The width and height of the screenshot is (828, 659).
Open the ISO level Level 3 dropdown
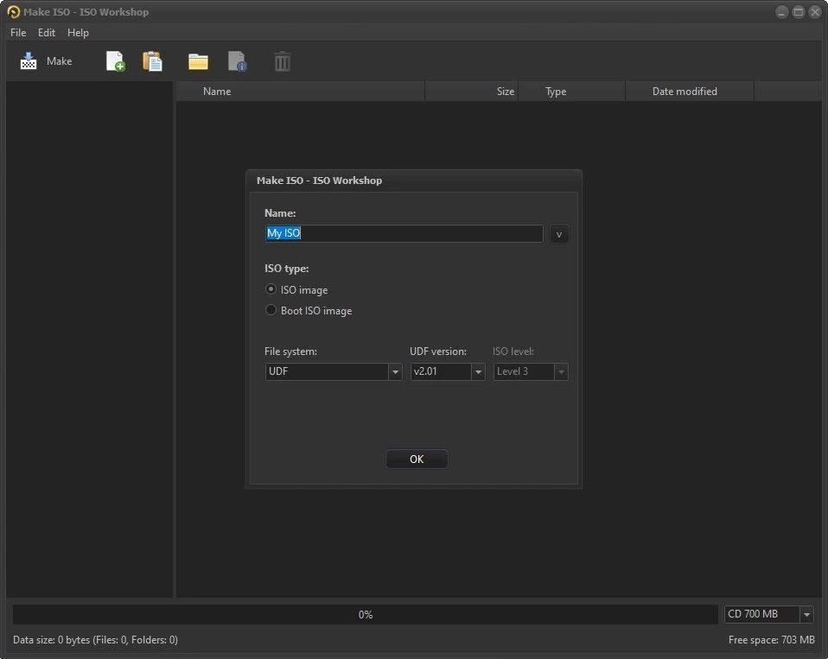click(530, 371)
